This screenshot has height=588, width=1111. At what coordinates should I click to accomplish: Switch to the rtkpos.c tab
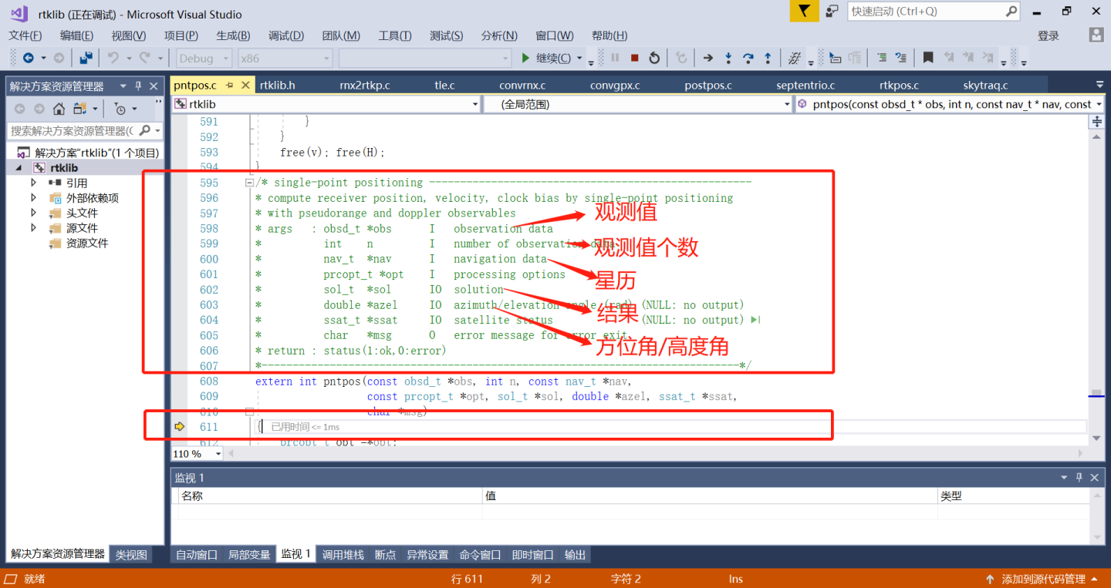[899, 85]
